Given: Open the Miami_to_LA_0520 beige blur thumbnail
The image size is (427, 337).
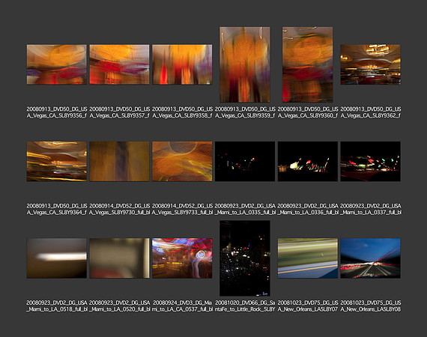Looking at the screenshot, I should click(119, 258).
